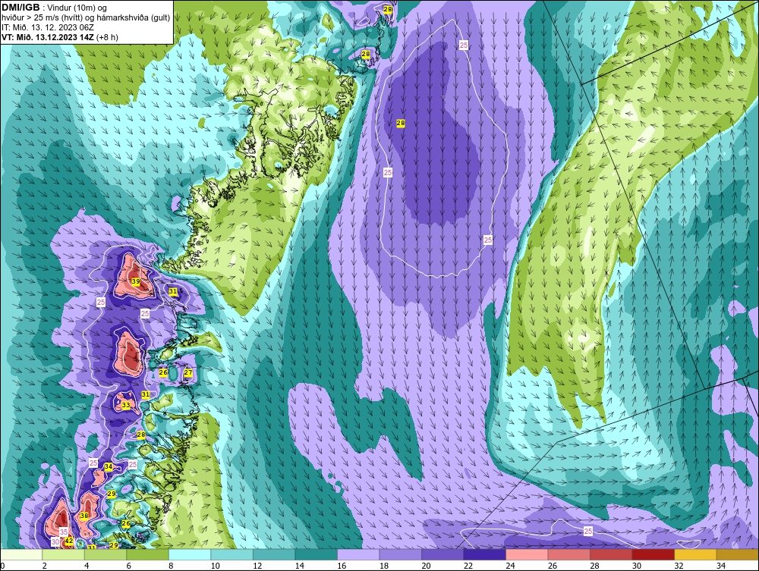Click the legend swatch above 34 m/s
This screenshot has height=571, width=759.
(737, 554)
